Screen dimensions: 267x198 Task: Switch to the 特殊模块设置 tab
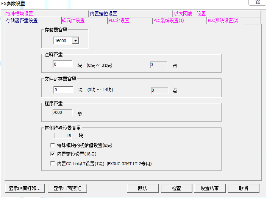point(20,14)
